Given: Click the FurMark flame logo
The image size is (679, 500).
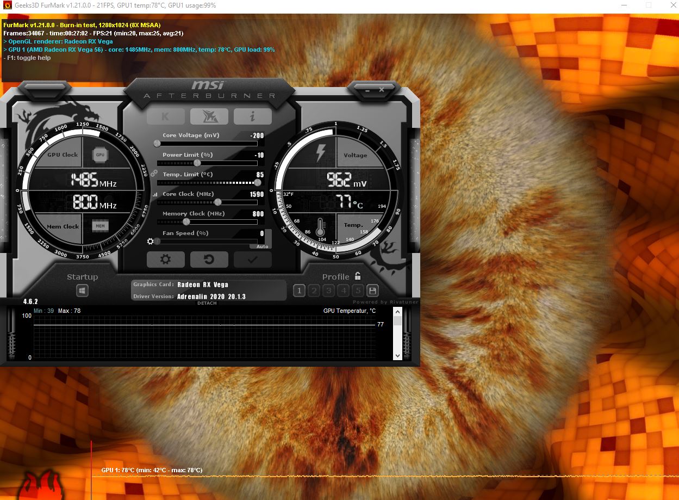Looking at the screenshot, I should tap(41, 484).
